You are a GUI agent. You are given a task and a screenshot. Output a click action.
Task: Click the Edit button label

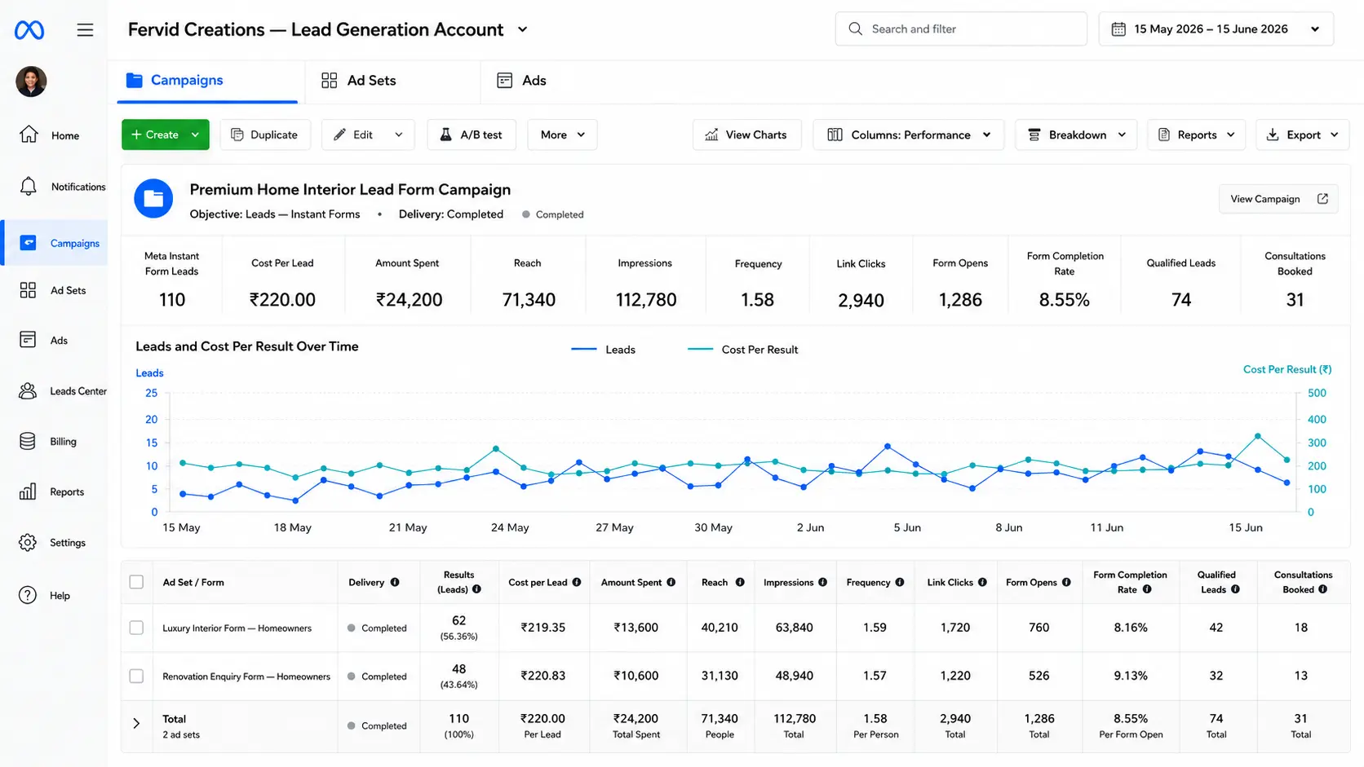tap(363, 134)
